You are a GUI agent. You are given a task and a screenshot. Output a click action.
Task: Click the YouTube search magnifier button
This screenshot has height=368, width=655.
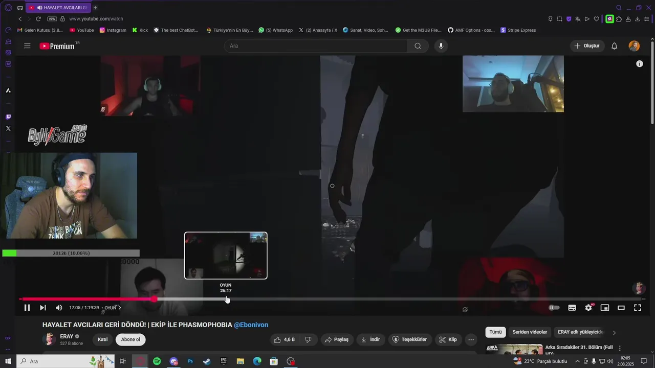(x=418, y=46)
